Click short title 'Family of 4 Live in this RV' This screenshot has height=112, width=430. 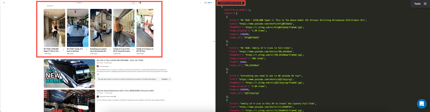pos(122,50)
